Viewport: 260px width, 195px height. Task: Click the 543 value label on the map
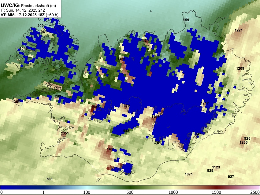point(126,131)
